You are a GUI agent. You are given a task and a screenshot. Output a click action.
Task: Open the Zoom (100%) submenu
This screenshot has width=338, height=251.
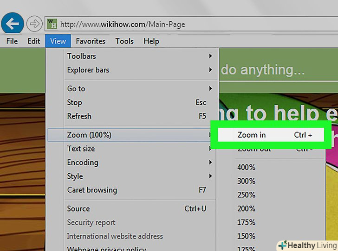(130, 135)
